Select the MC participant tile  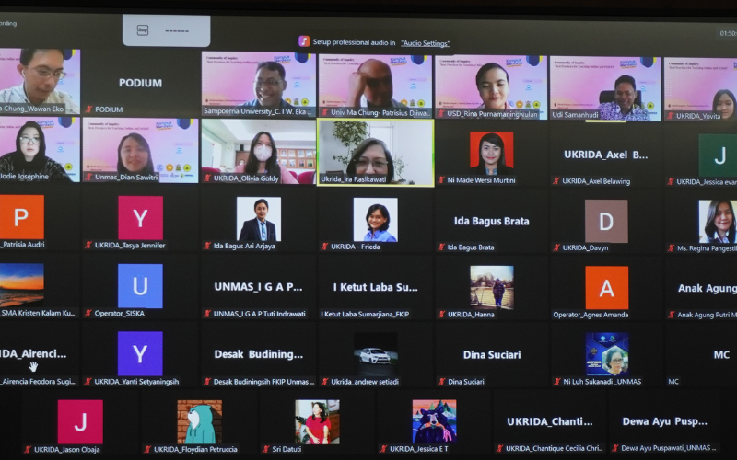click(x=701, y=355)
